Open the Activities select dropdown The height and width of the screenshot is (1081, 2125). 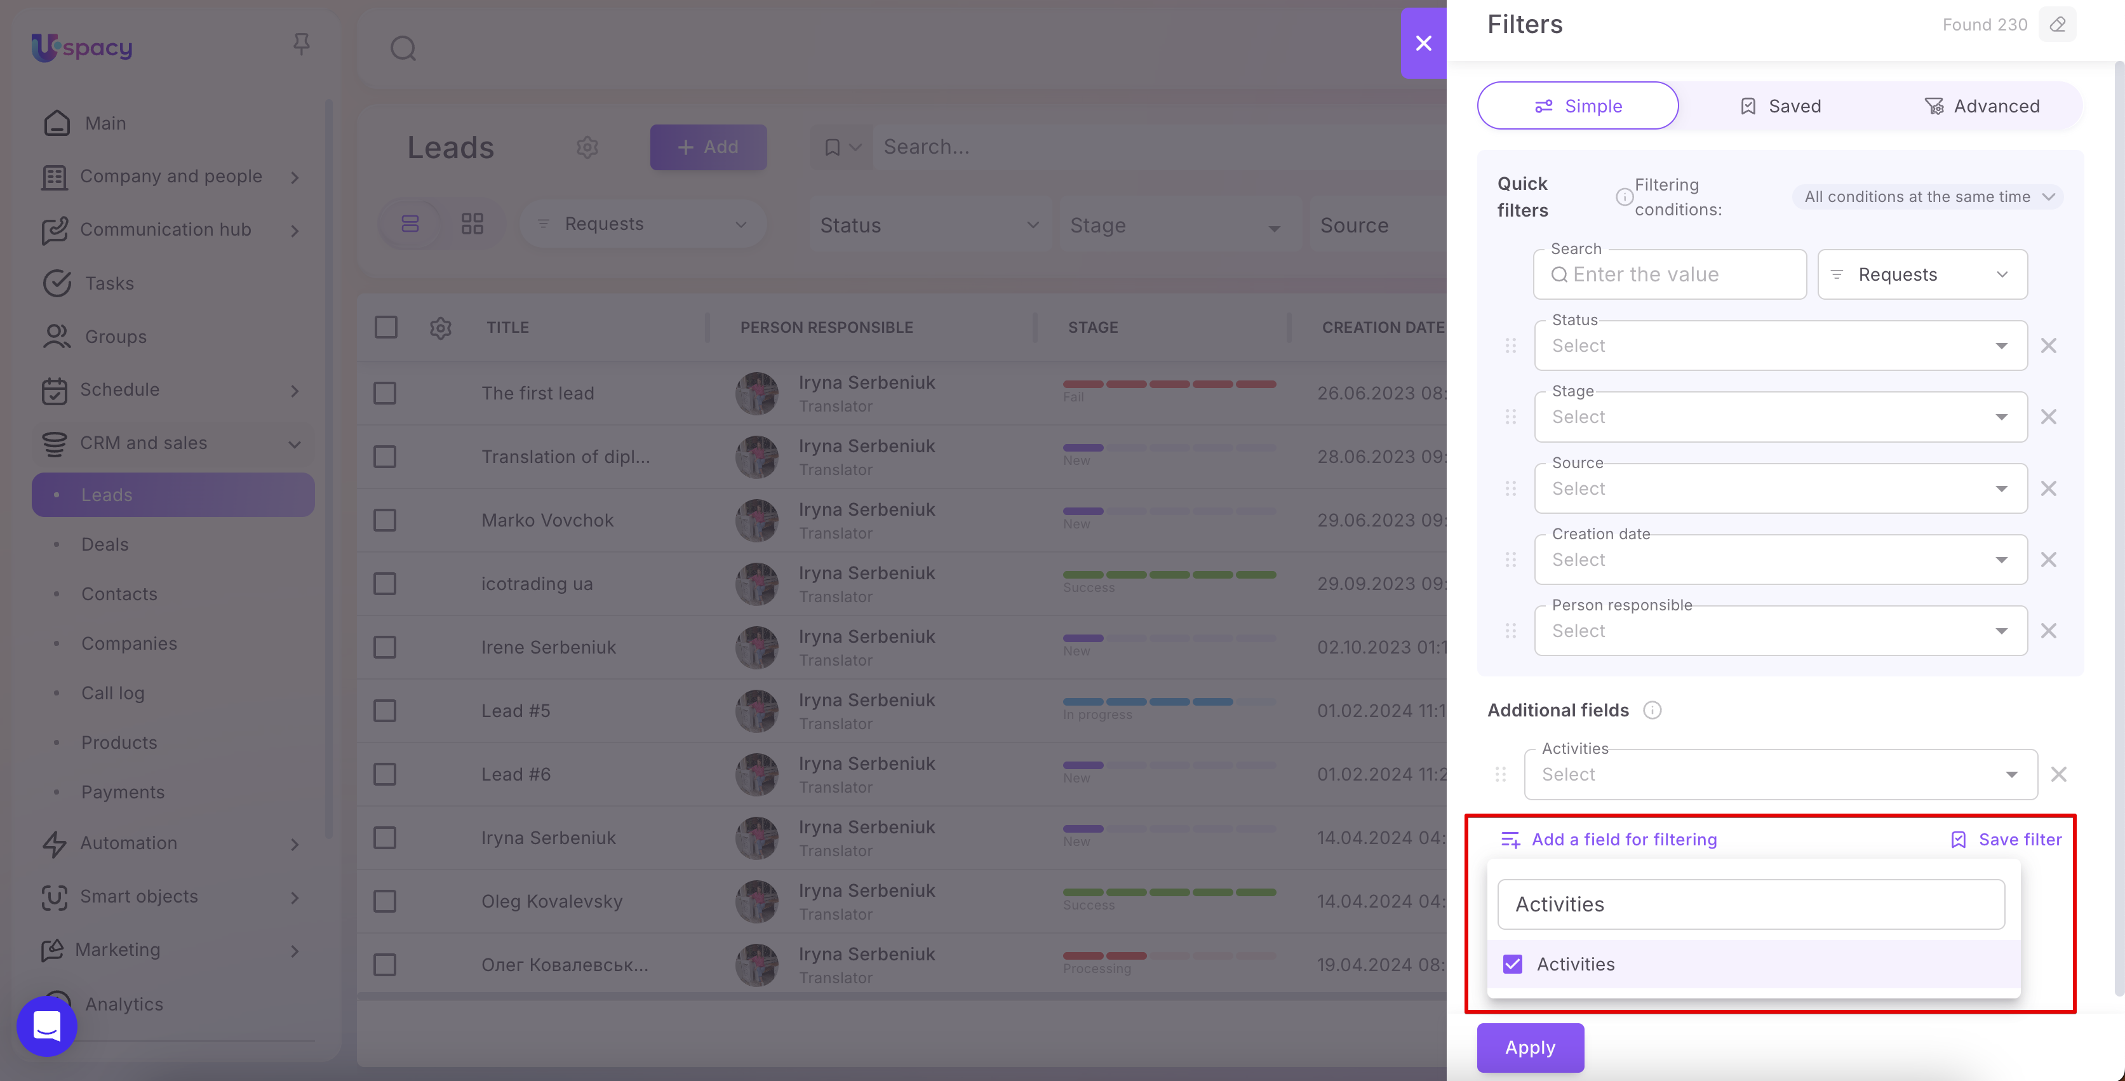click(x=1780, y=774)
